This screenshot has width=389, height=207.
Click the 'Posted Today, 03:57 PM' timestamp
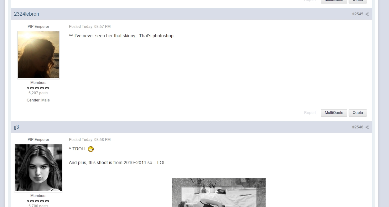(90, 27)
